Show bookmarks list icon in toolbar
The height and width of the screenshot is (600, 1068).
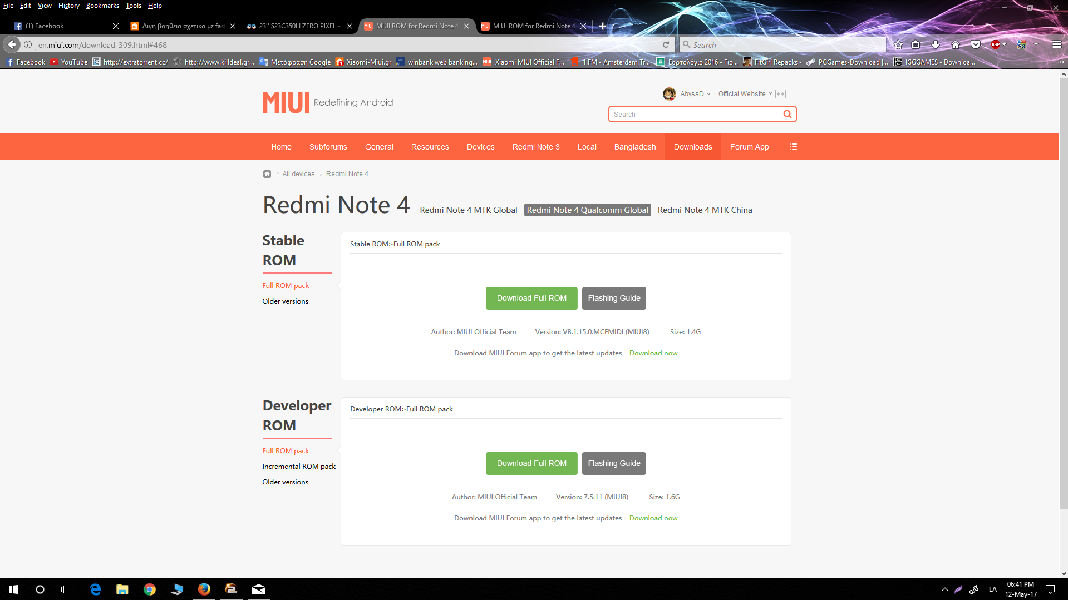click(x=916, y=44)
